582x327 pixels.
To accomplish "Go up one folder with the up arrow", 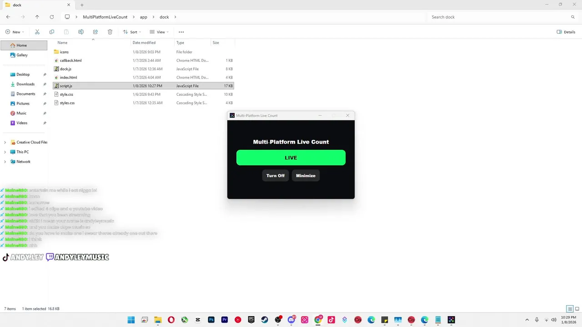I will tap(37, 17).
